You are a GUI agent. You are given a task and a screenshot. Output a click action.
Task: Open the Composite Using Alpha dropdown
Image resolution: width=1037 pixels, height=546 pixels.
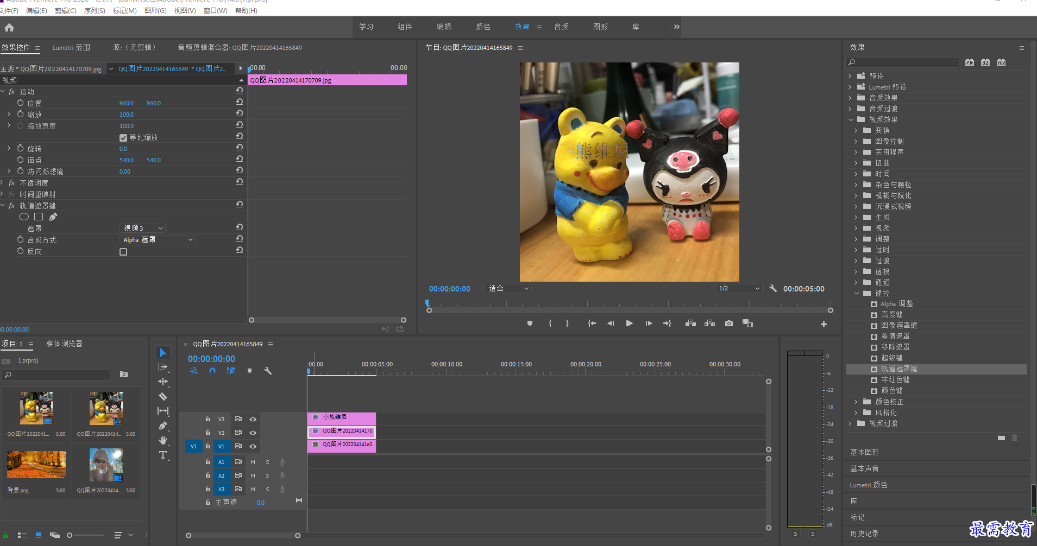158,239
